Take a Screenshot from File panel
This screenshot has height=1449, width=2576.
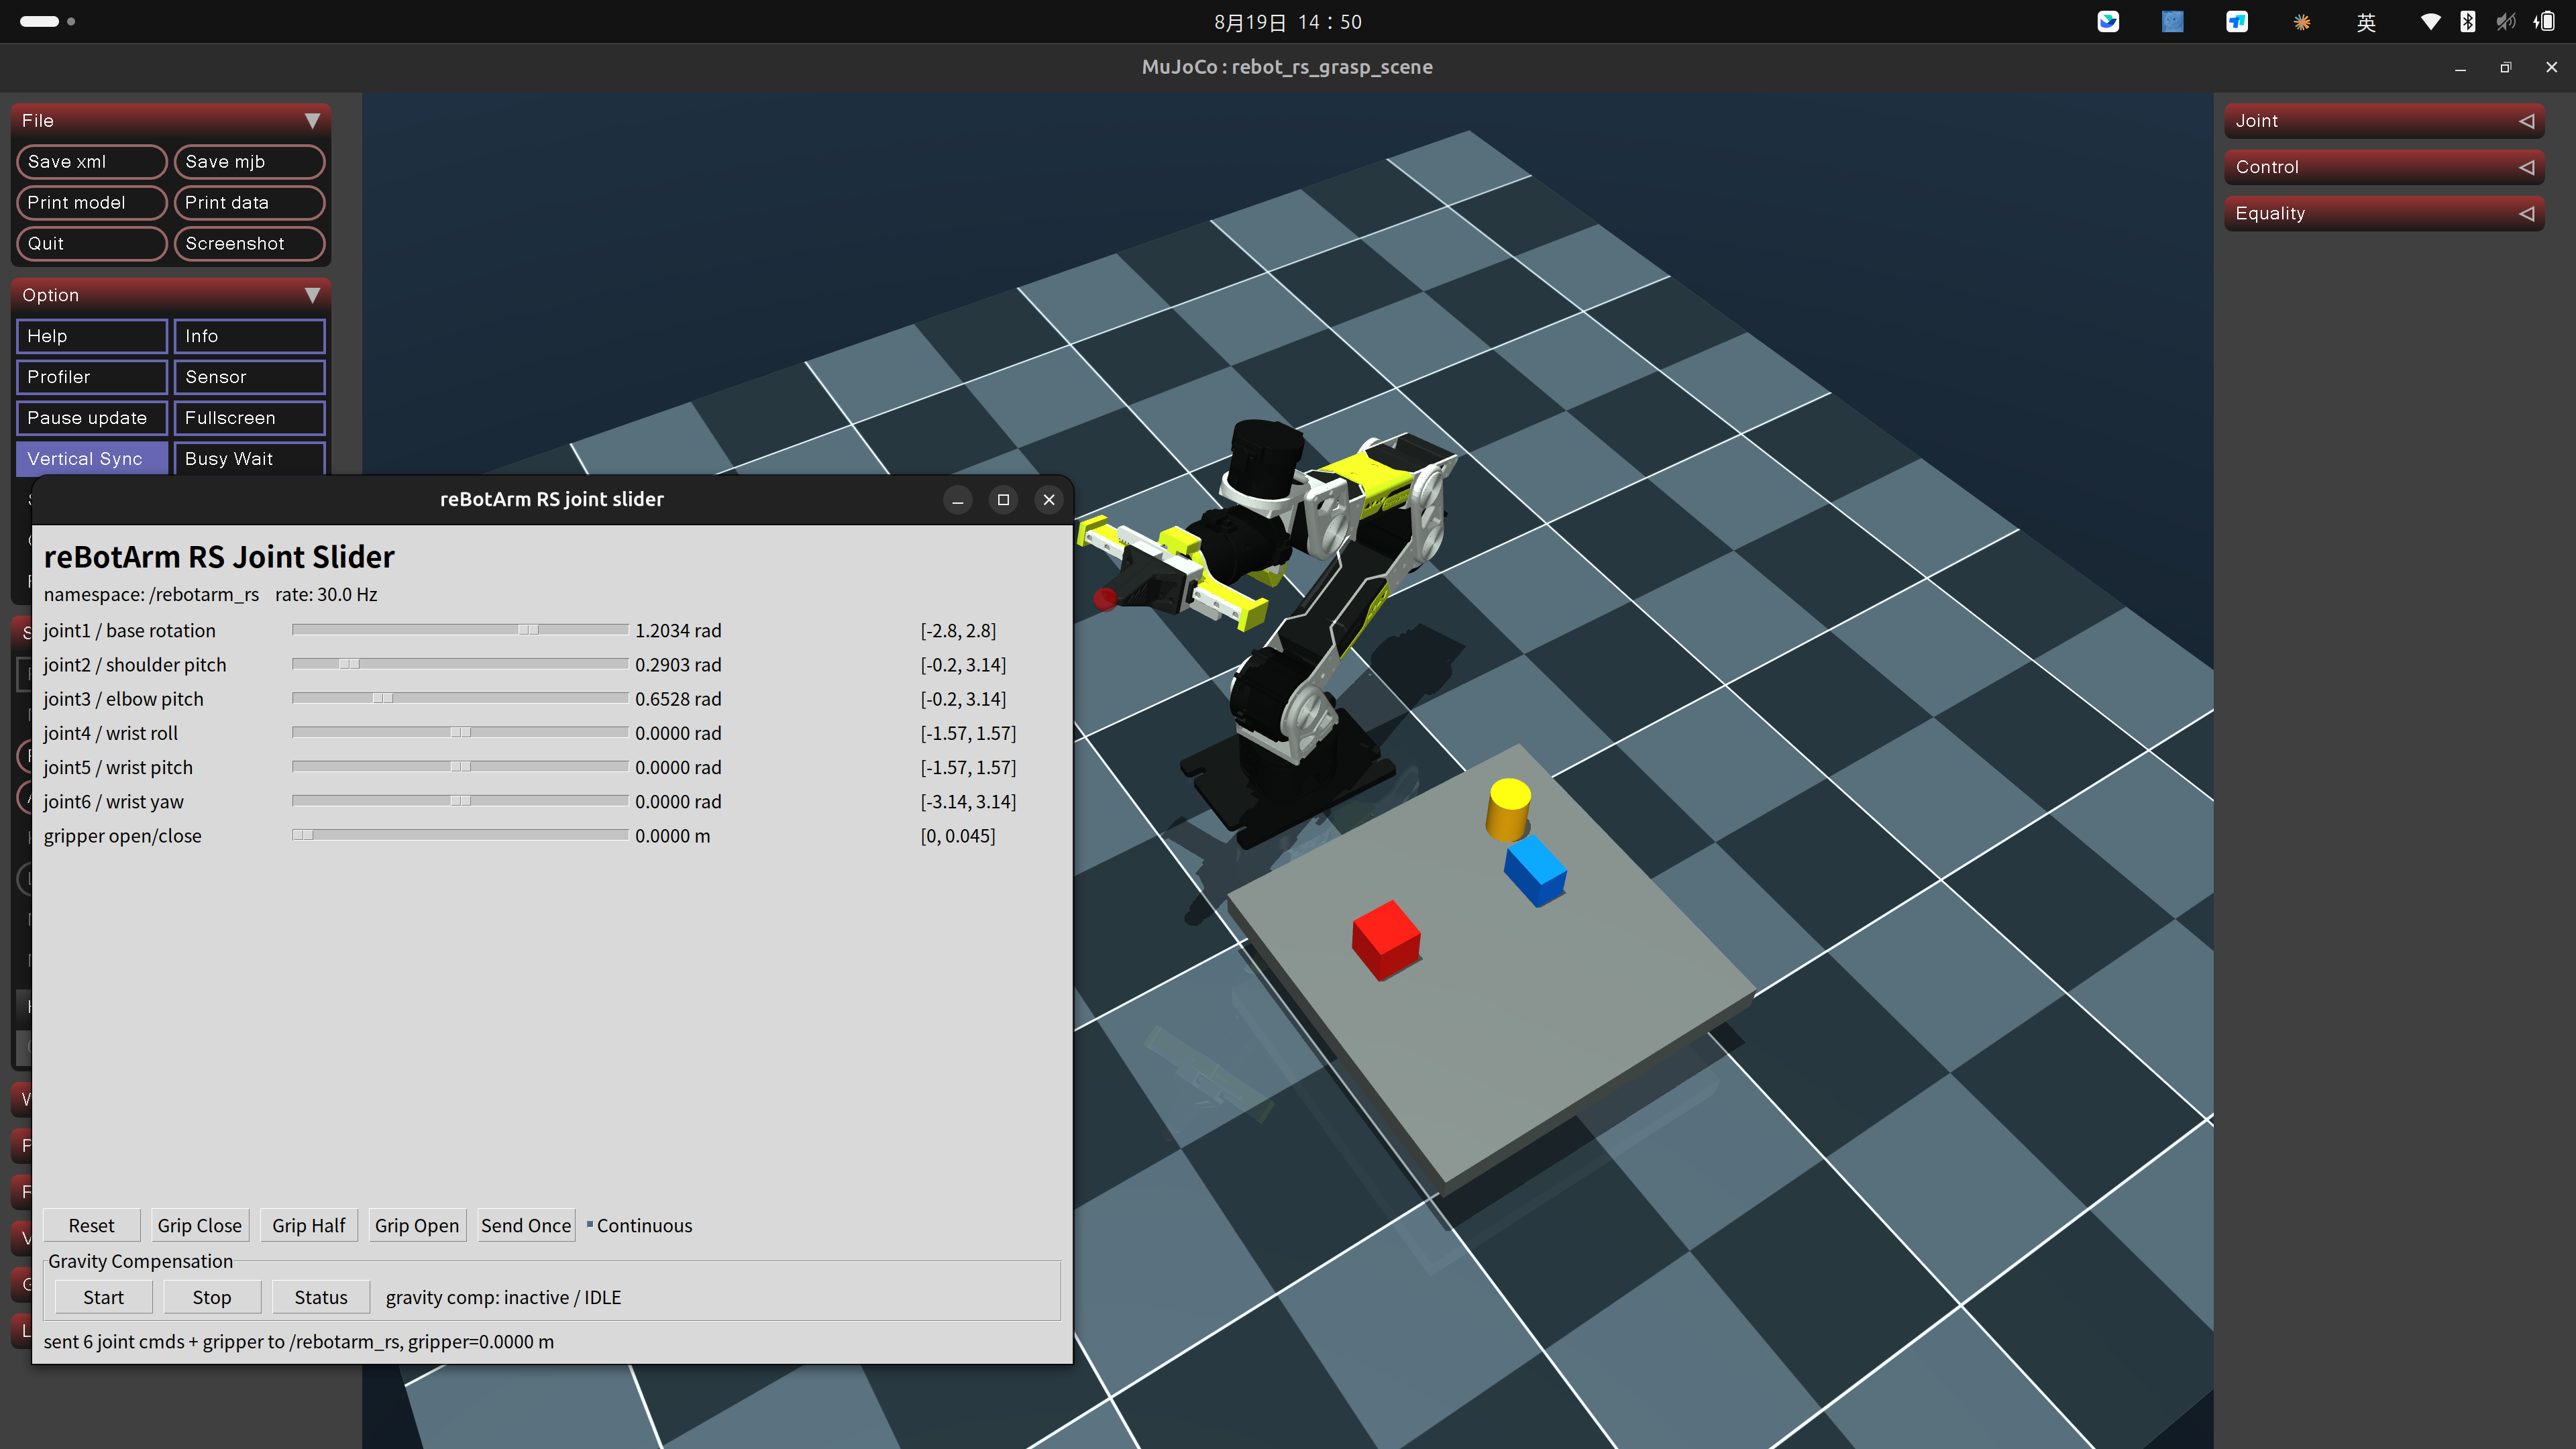coord(249,244)
